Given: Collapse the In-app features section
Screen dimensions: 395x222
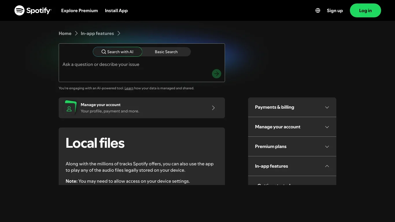Looking at the screenshot, I should pyautogui.click(x=292, y=166).
